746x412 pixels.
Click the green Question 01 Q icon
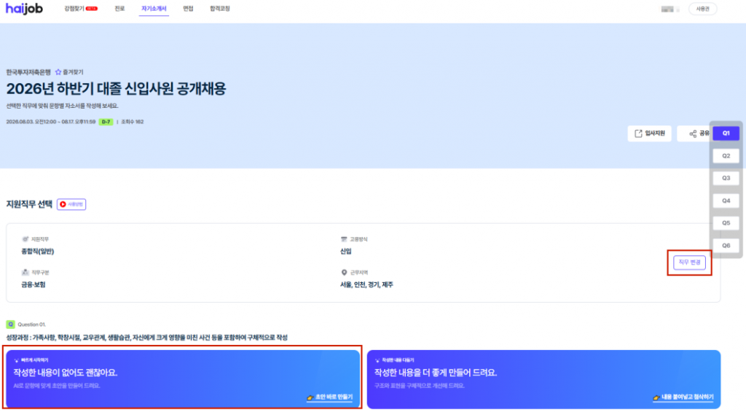10,324
